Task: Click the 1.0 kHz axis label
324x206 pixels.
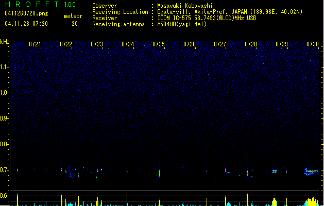Action: 4,93
